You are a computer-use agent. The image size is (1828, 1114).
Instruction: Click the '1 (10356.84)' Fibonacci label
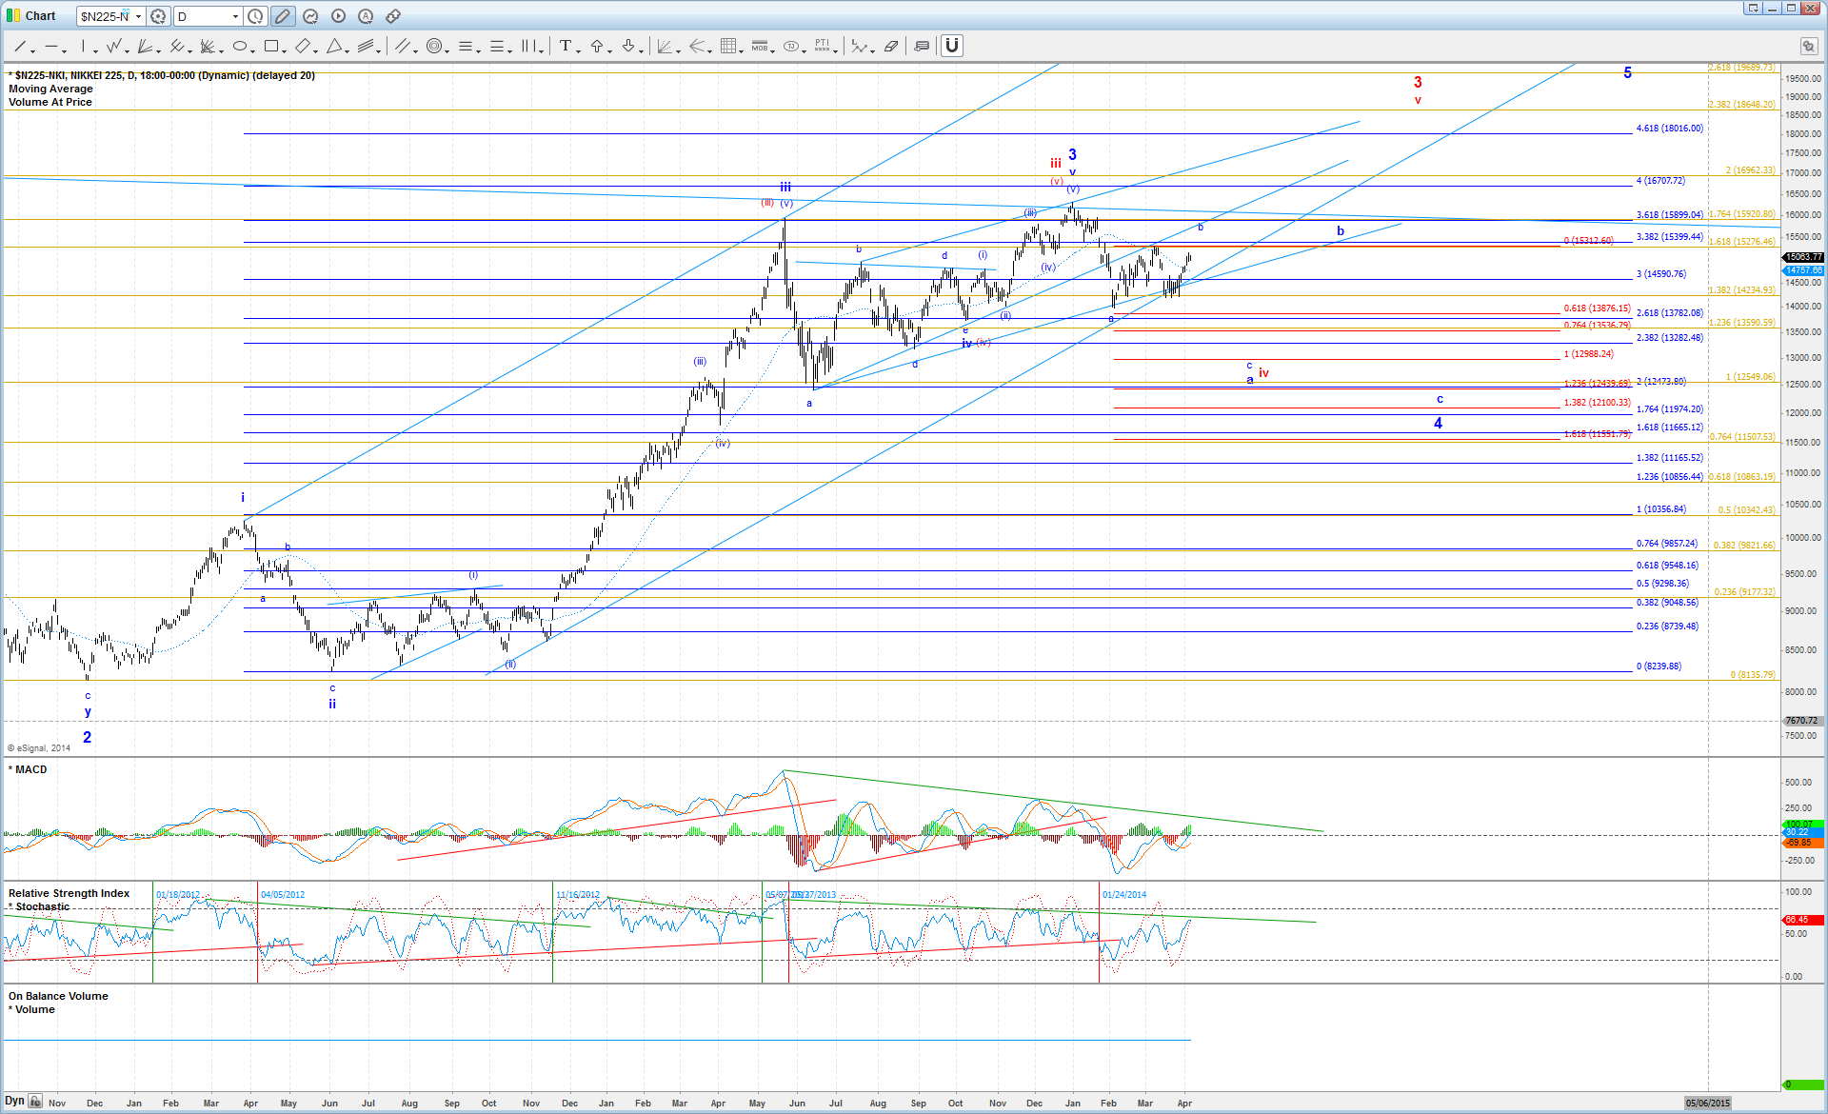point(1661,509)
